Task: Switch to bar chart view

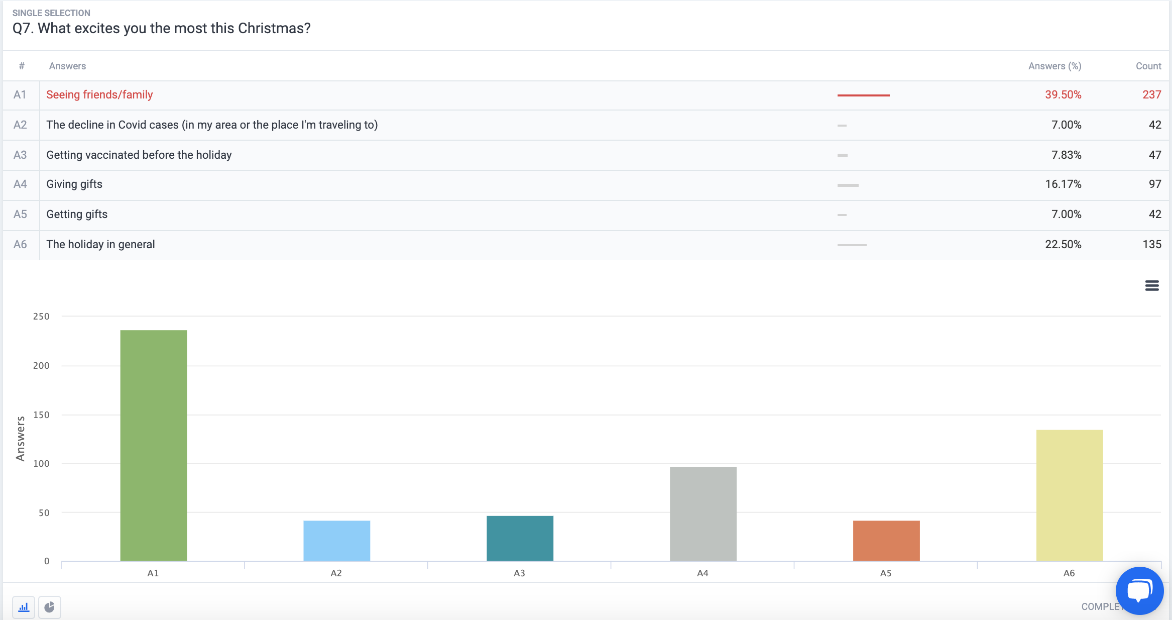Action: [x=24, y=607]
